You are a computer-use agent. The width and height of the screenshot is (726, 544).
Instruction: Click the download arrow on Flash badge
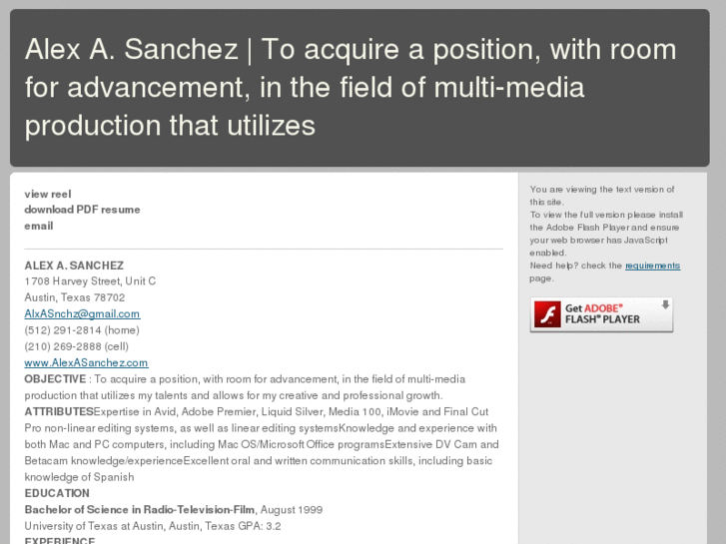[x=665, y=304]
